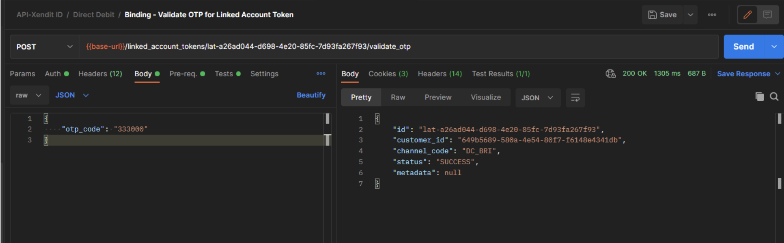Select the response Body tab
784x243 pixels.
(350, 74)
